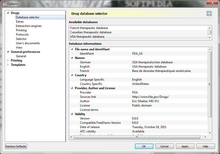Click the http://www.fda.gov/Drugs/ source link value

coord(150,97)
